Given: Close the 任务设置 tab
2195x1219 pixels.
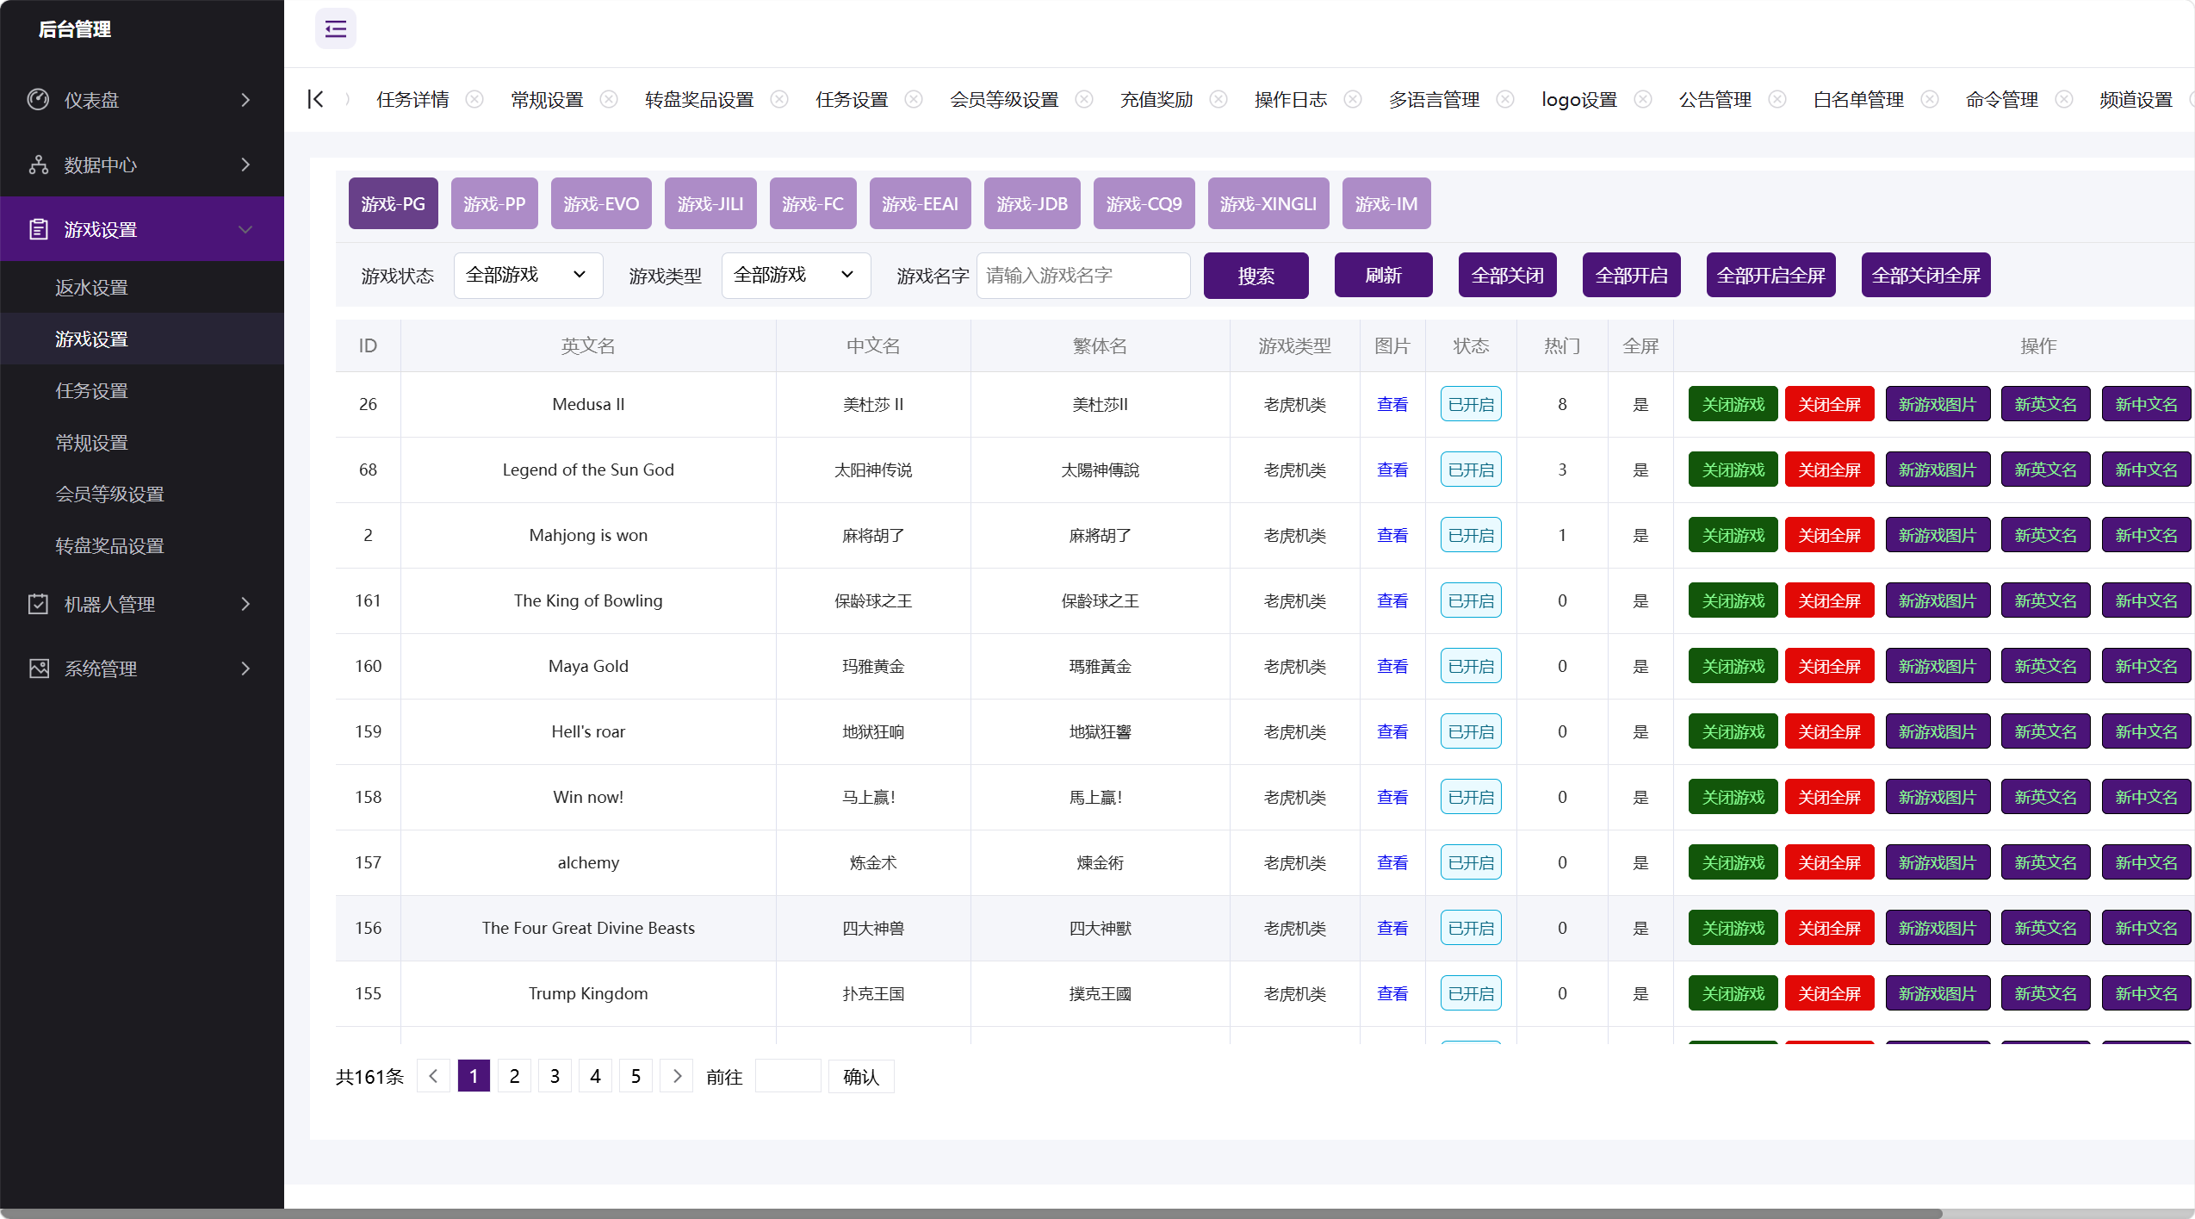Looking at the screenshot, I should [x=914, y=99].
